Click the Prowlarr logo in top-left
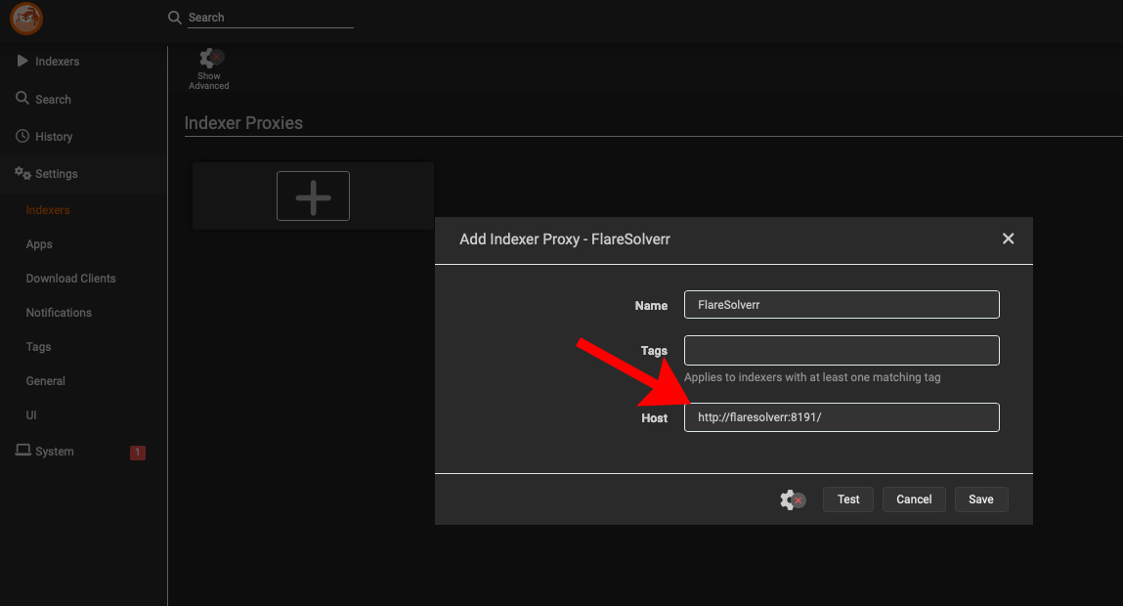Viewport: 1123px width, 606px height. point(26,19)
